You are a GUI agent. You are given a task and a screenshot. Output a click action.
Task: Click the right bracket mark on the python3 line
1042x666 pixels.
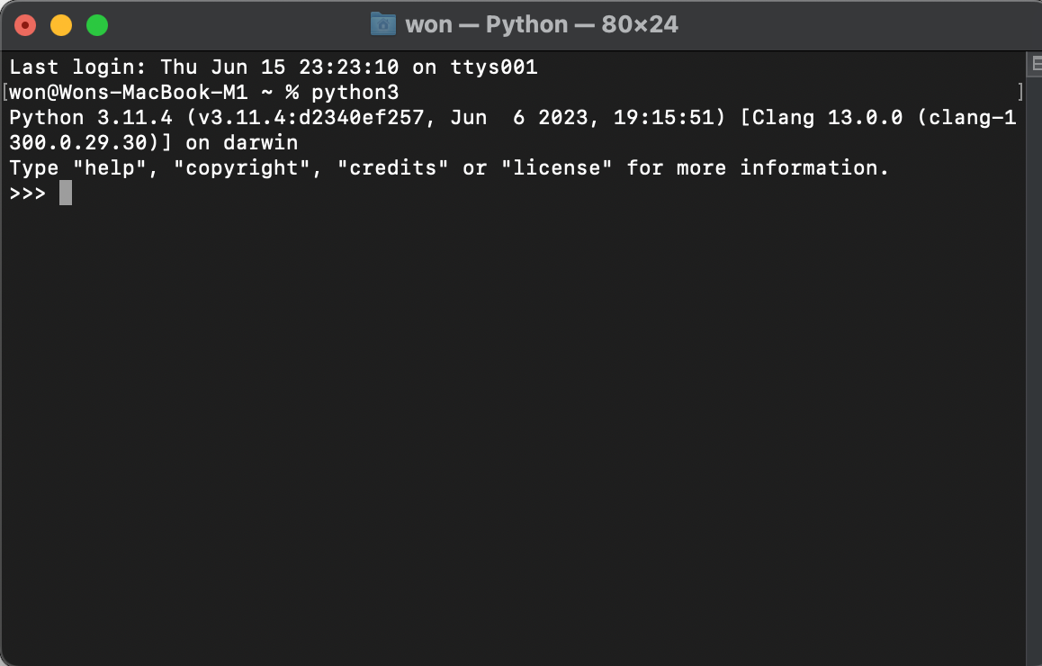[x=1020, y=92]
